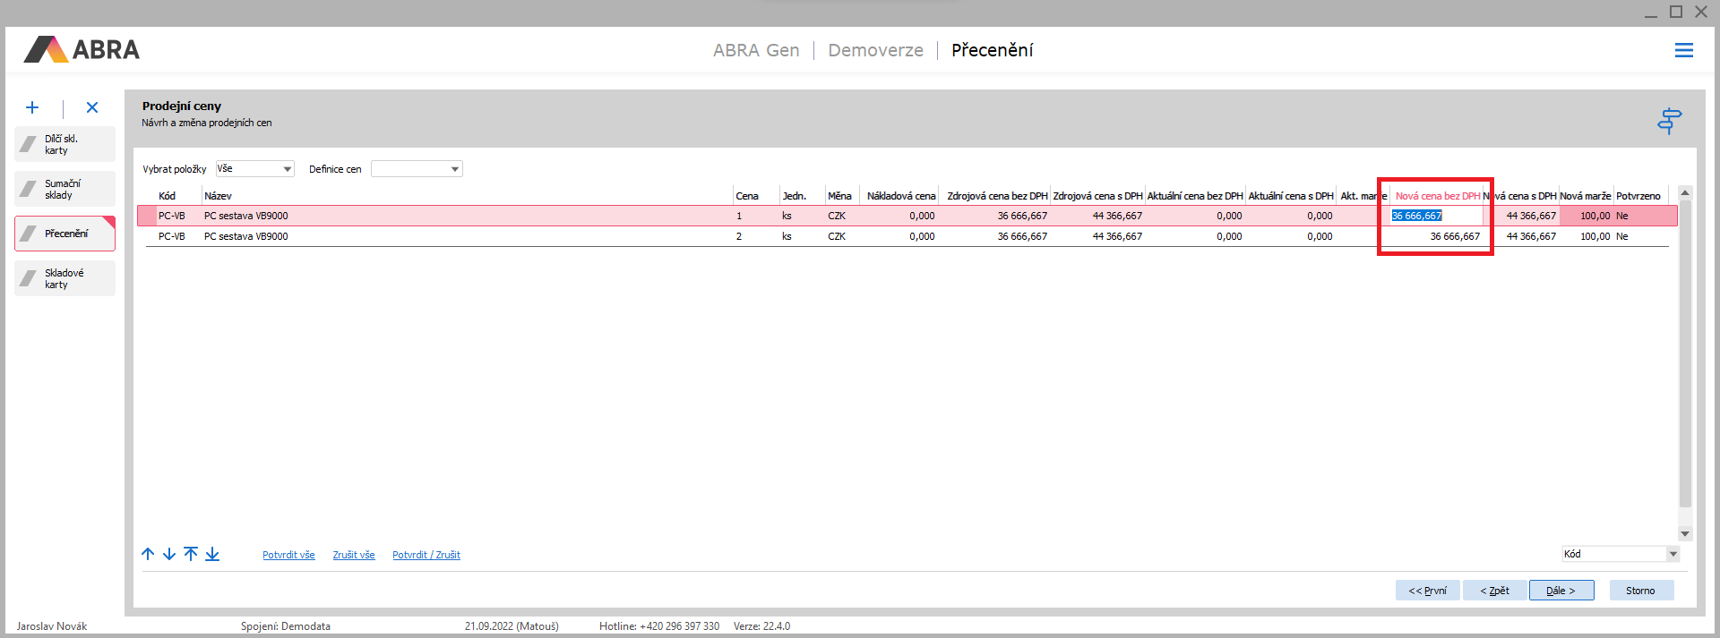Click the Potvrdit vše link
The image size is (1720, 638).
tap(288, 555)
